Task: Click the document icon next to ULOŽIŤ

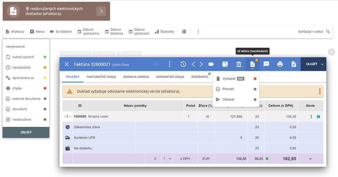Action: (294, 64)
